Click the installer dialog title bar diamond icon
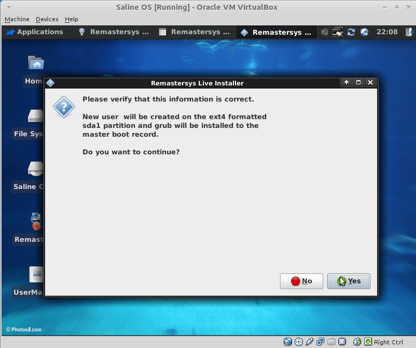Screen dimensions: 416x348 pos(50,83)
